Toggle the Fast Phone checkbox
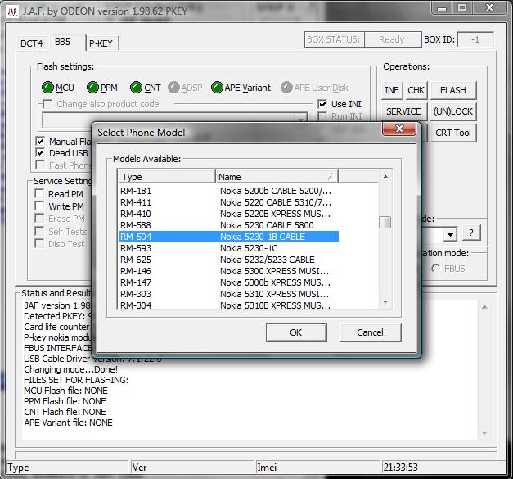 tap(40, 165)
